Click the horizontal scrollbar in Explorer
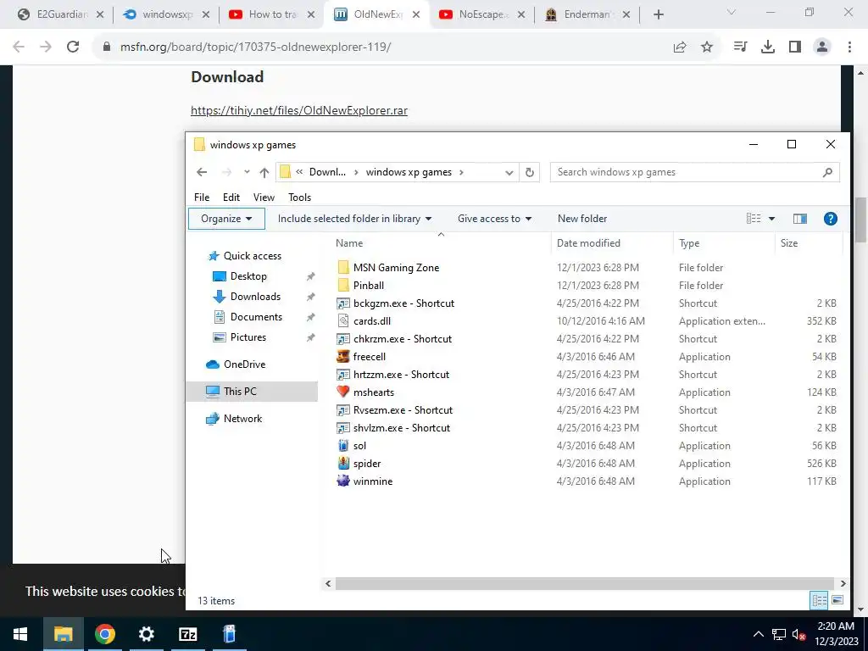868x651 pixels. click(x=584, y=583)
